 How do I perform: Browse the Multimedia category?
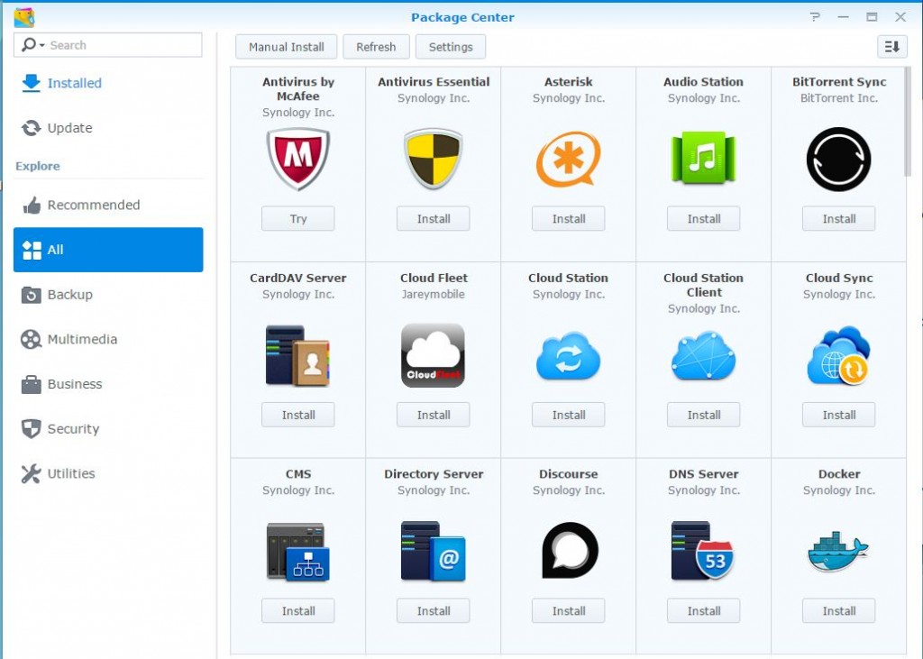(108, 339)
